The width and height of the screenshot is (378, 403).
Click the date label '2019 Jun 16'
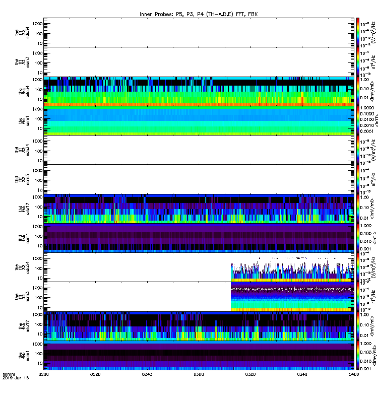point(16,378)
